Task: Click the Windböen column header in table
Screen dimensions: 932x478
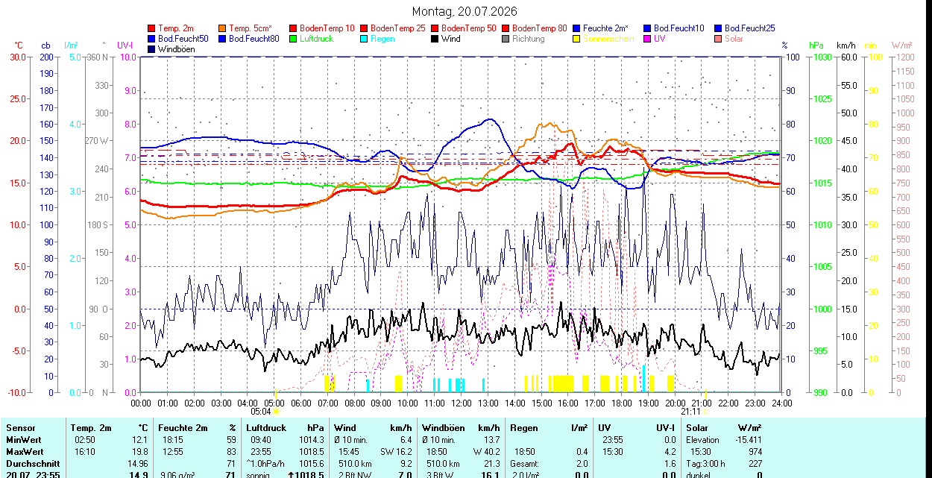Action: [x=443, y=428]
